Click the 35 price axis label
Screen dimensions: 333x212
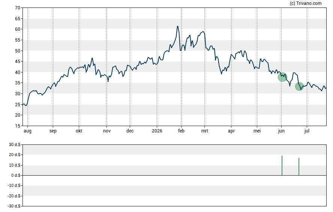(18, 83)
